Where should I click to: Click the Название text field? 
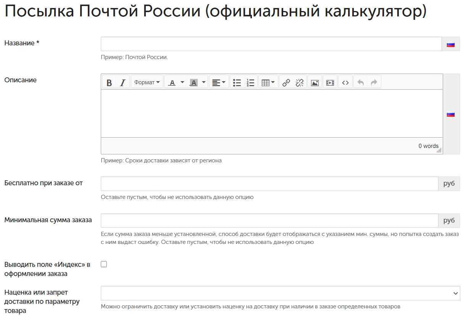pos(271,44)
